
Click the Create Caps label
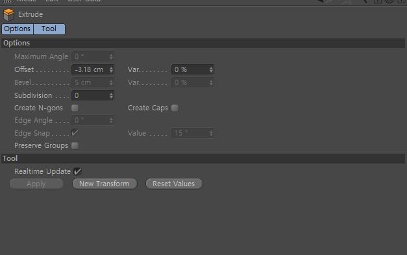(148, 108)
